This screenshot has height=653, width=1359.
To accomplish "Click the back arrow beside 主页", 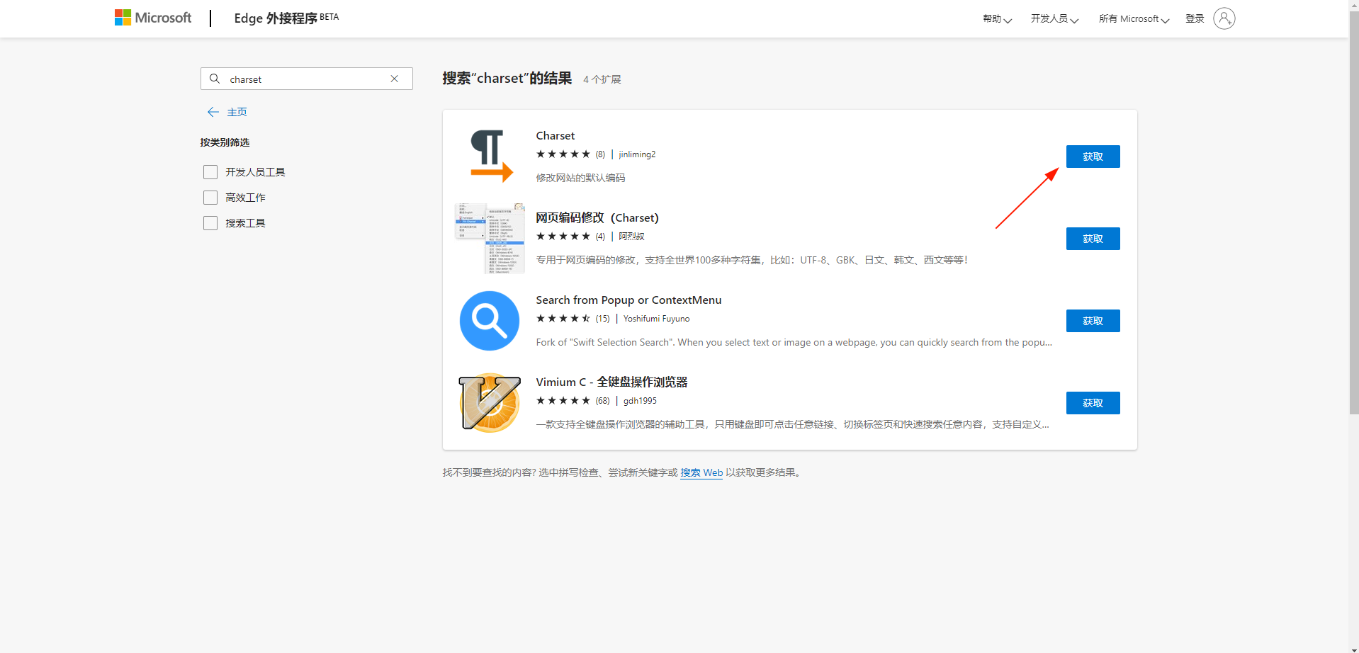I will coord(213,112).
